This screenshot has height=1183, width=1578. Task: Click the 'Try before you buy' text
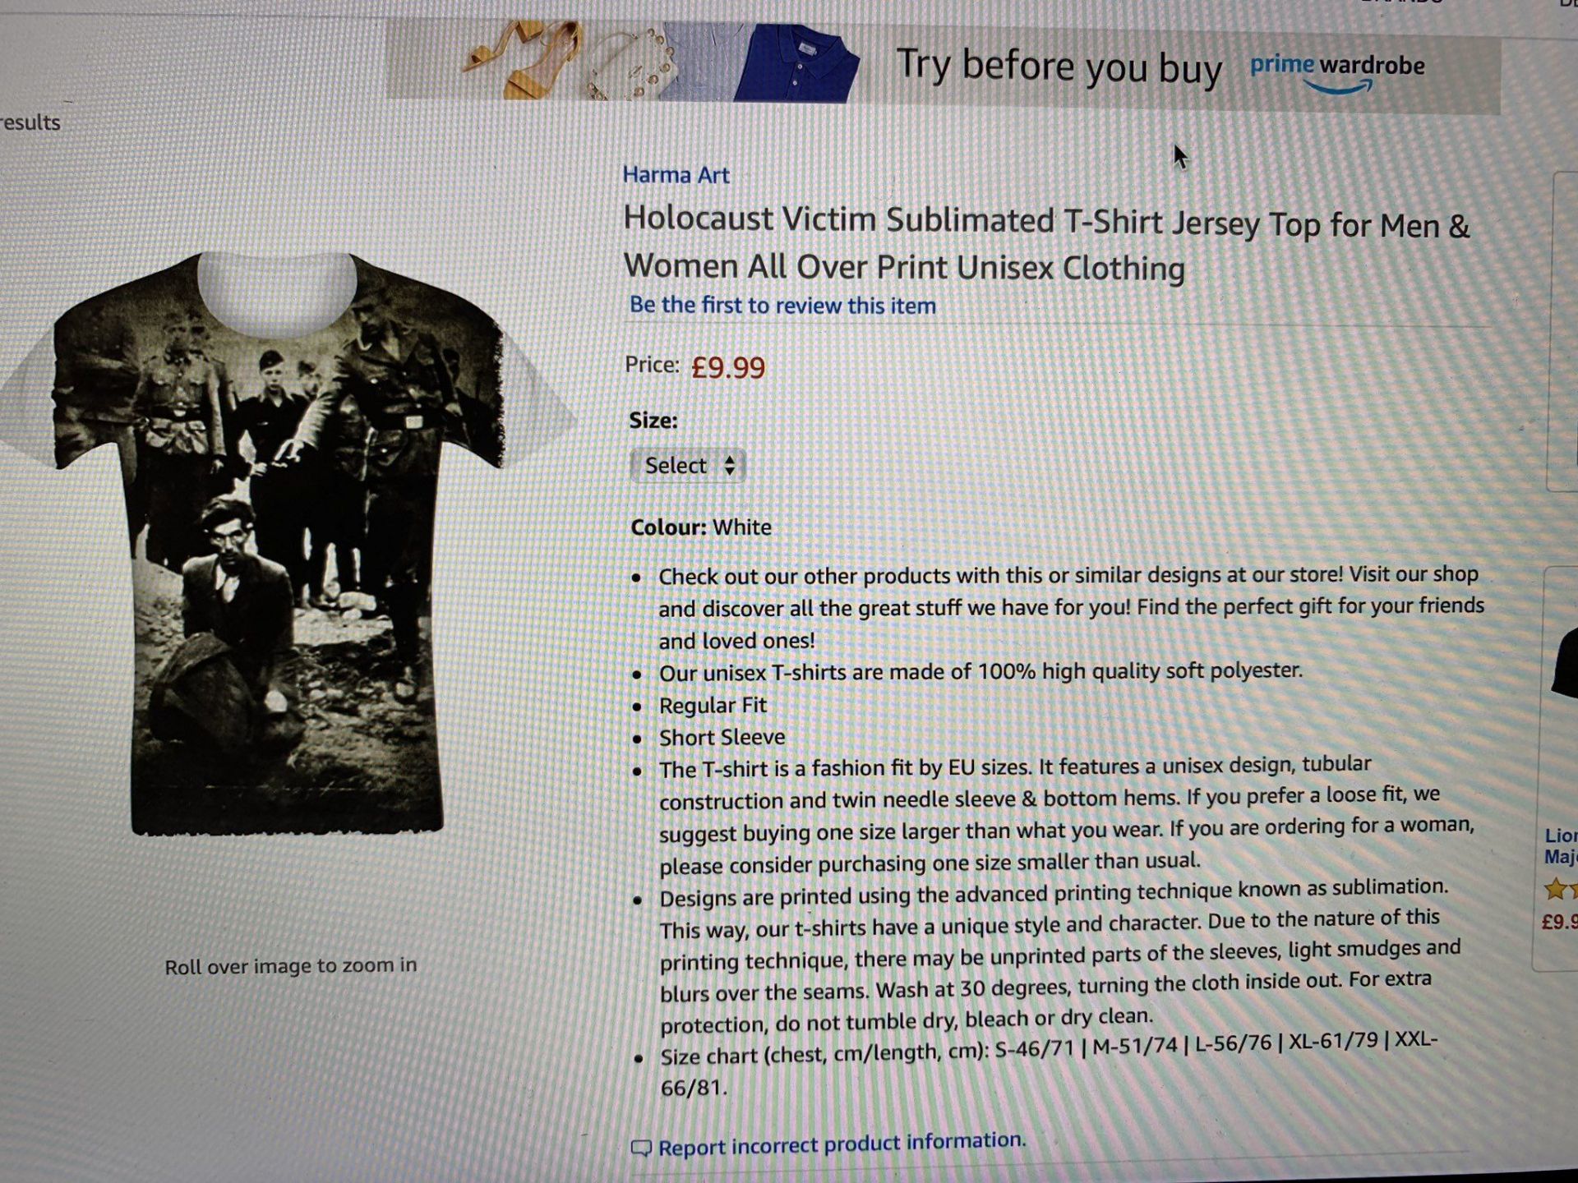pos(1059,66)
